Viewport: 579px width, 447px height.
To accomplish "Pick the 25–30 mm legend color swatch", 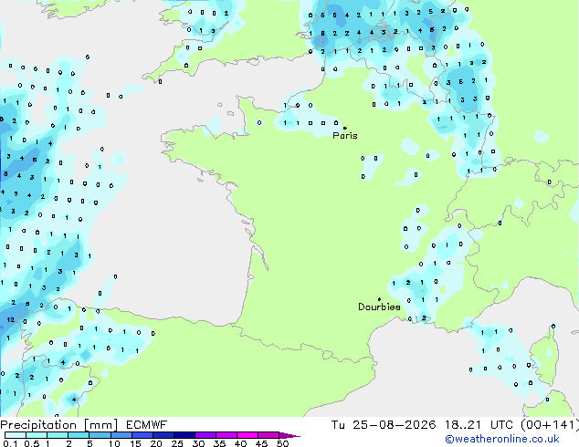I will (x=184, y=435).
